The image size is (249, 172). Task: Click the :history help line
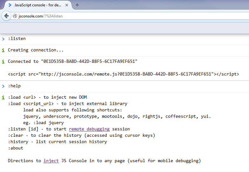pyautogui.click(x=57, y=142)
